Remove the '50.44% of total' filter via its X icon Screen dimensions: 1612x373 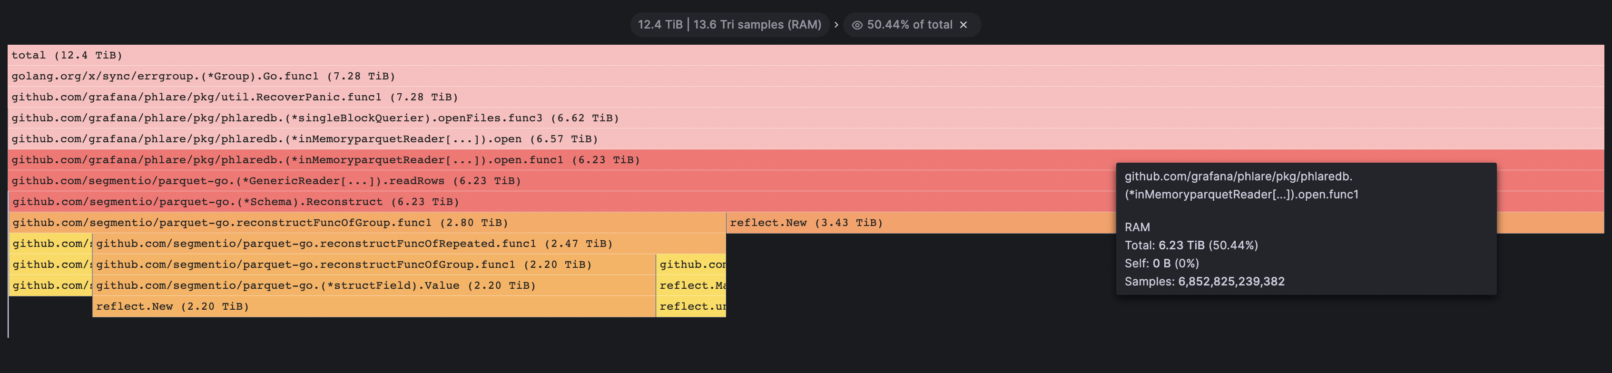coord(963,24)
